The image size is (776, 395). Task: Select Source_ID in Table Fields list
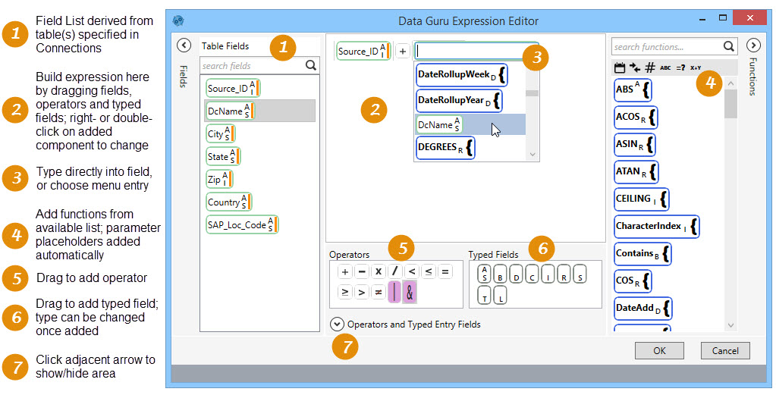(x=233, y=88)
